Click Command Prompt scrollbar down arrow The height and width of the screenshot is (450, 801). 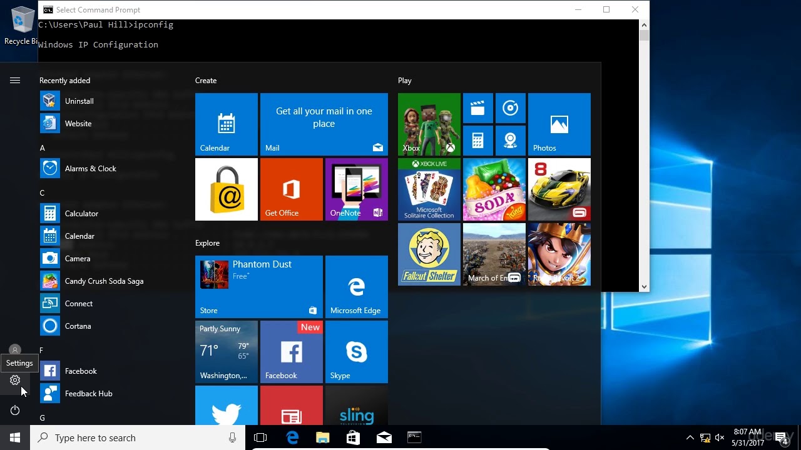[x=644, y=287]
